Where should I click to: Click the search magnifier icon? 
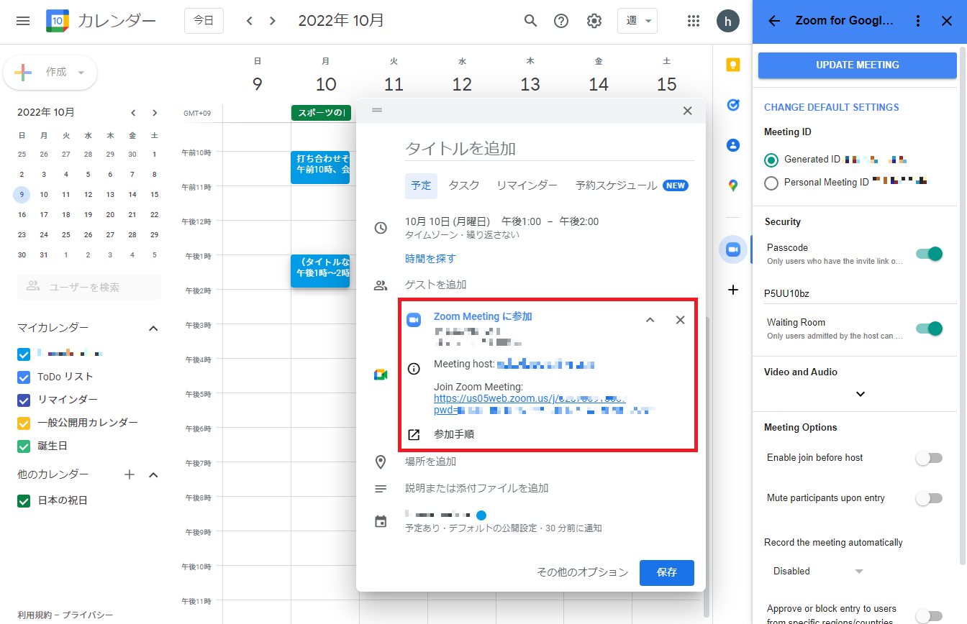[x=530, y=21]
